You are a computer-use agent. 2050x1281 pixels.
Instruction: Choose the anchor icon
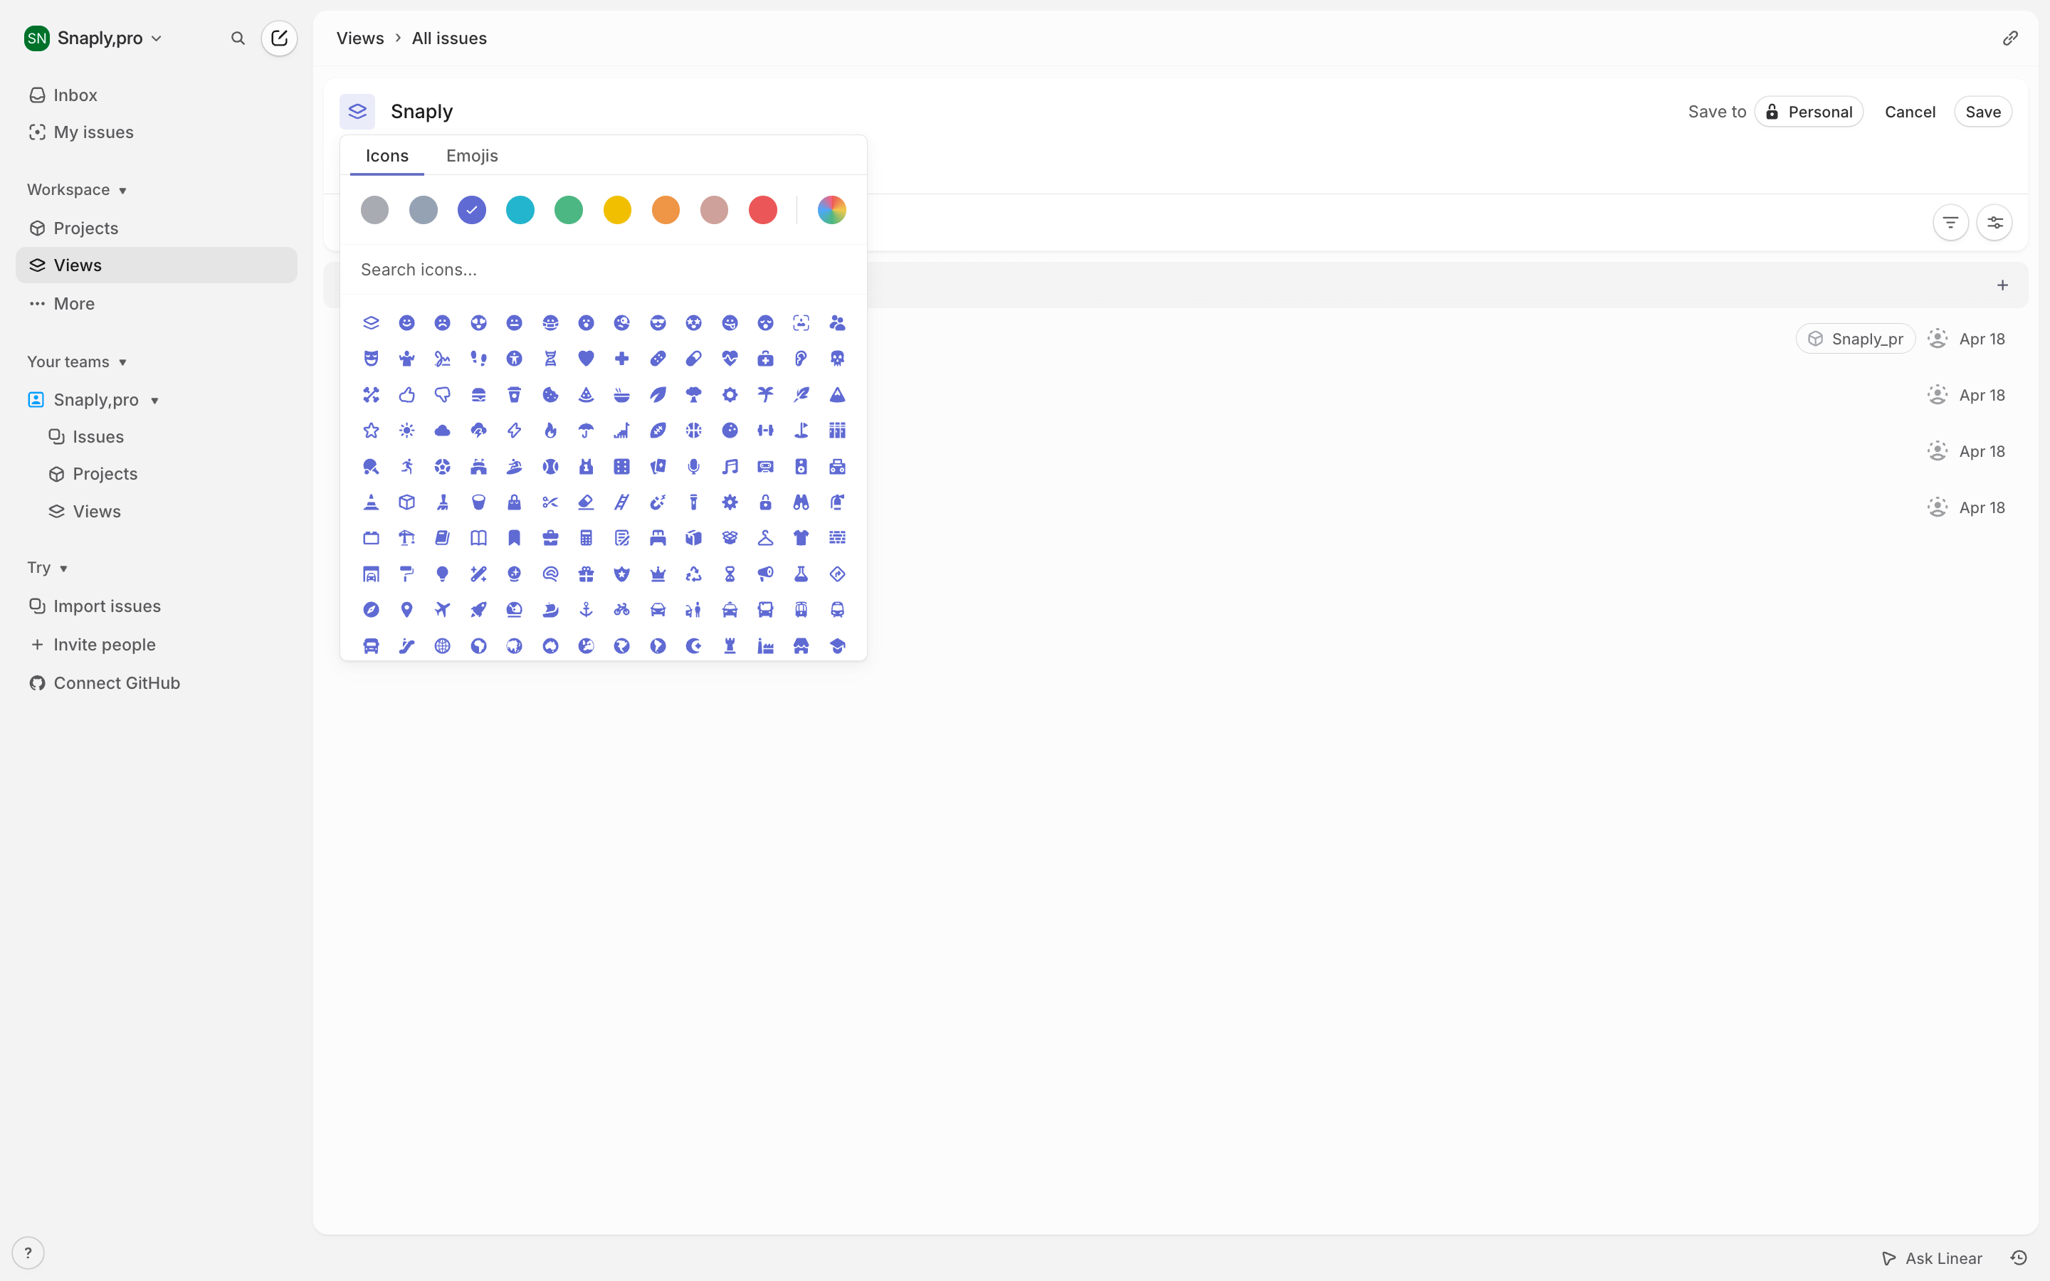point(587,610)
